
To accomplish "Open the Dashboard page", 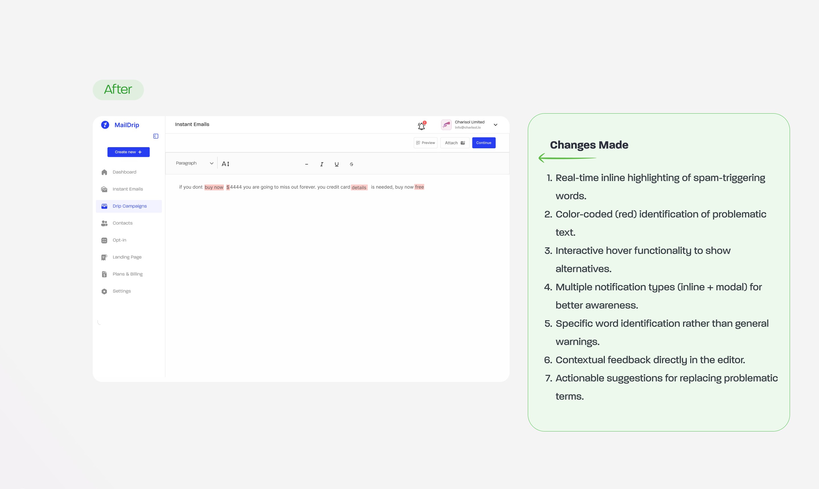I will (124, 172).
